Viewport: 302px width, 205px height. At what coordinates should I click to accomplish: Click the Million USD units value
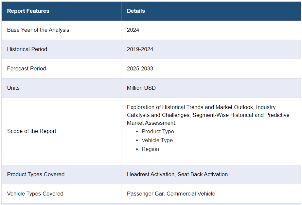[x=141, y=88]
